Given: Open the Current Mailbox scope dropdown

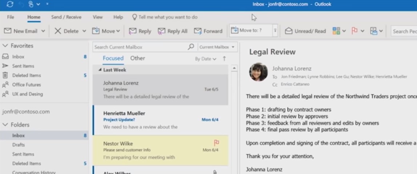Looking at the screenshot, I should 217,47.
